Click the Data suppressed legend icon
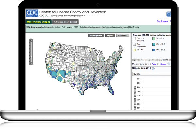The width and height of the screenshot is (196, 129). (134, 44)
